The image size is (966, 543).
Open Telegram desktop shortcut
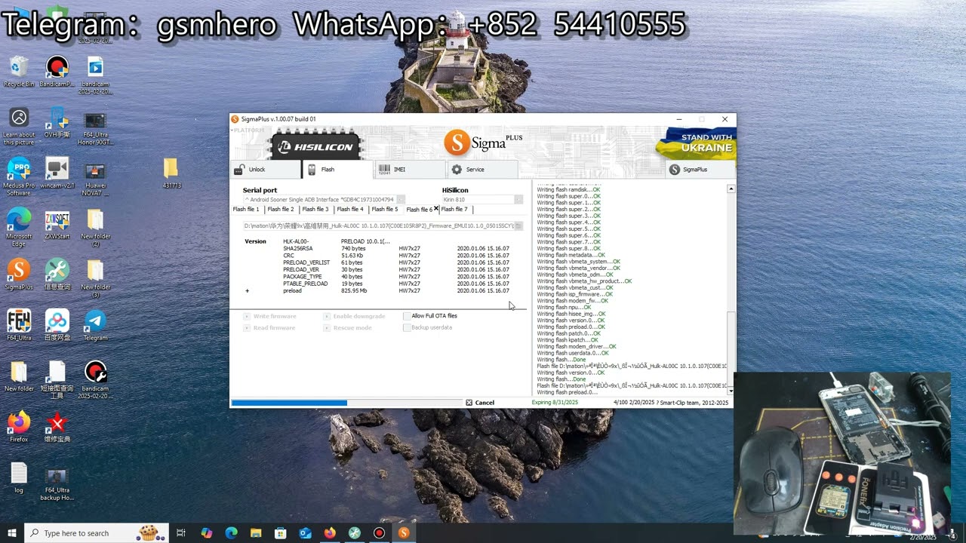click(95, 325)
